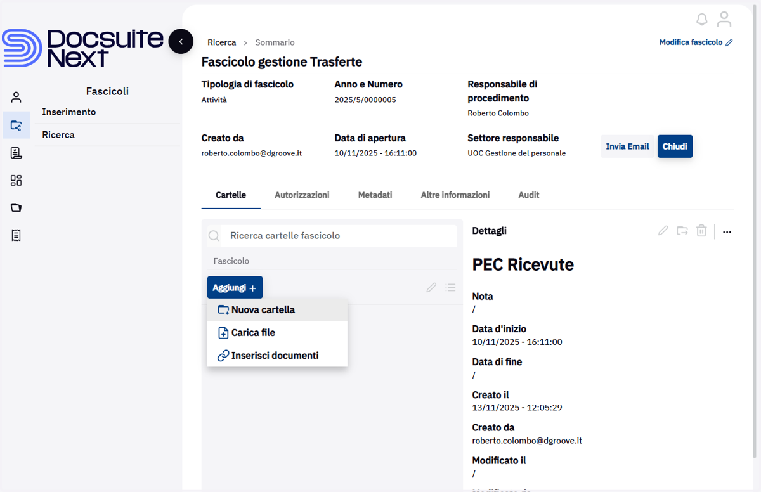Choose Nuova cartella from the menu

277,310
